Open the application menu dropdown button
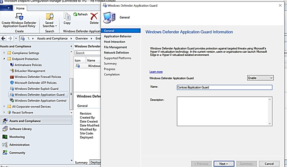Screen dimensions: 287x167 (x=6, y=8)
